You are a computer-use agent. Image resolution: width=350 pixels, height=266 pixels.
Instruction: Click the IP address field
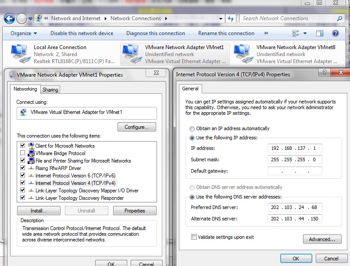coord(295,148)
